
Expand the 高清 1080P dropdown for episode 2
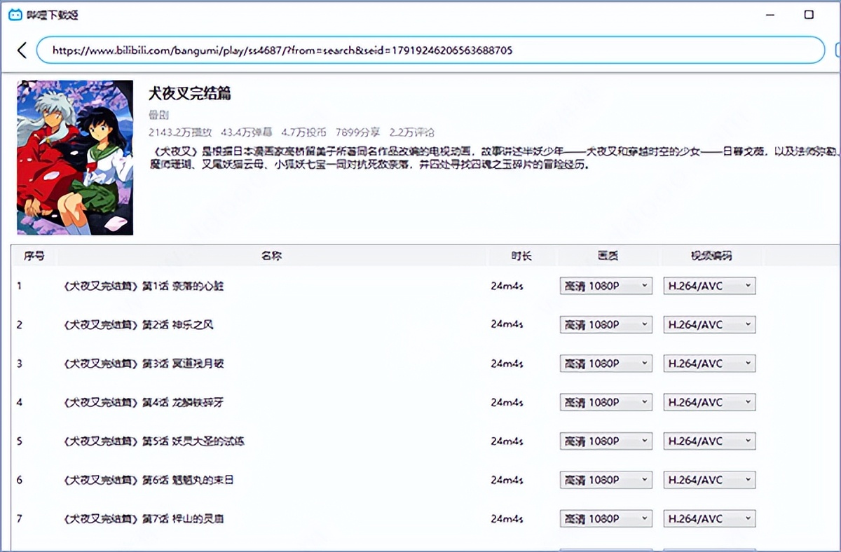(x=605, y=324)
